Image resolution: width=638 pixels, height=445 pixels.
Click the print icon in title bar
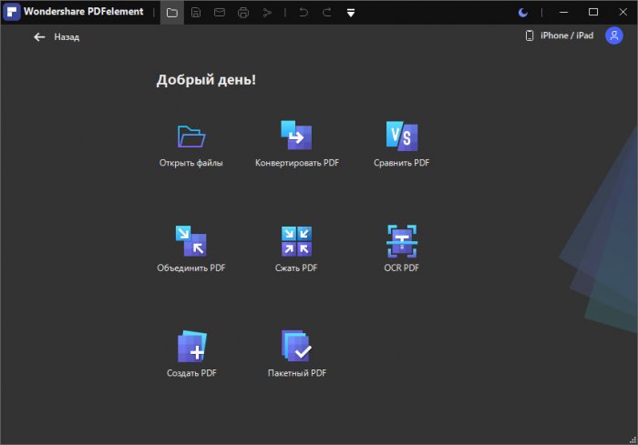click(x=243, y=13)
